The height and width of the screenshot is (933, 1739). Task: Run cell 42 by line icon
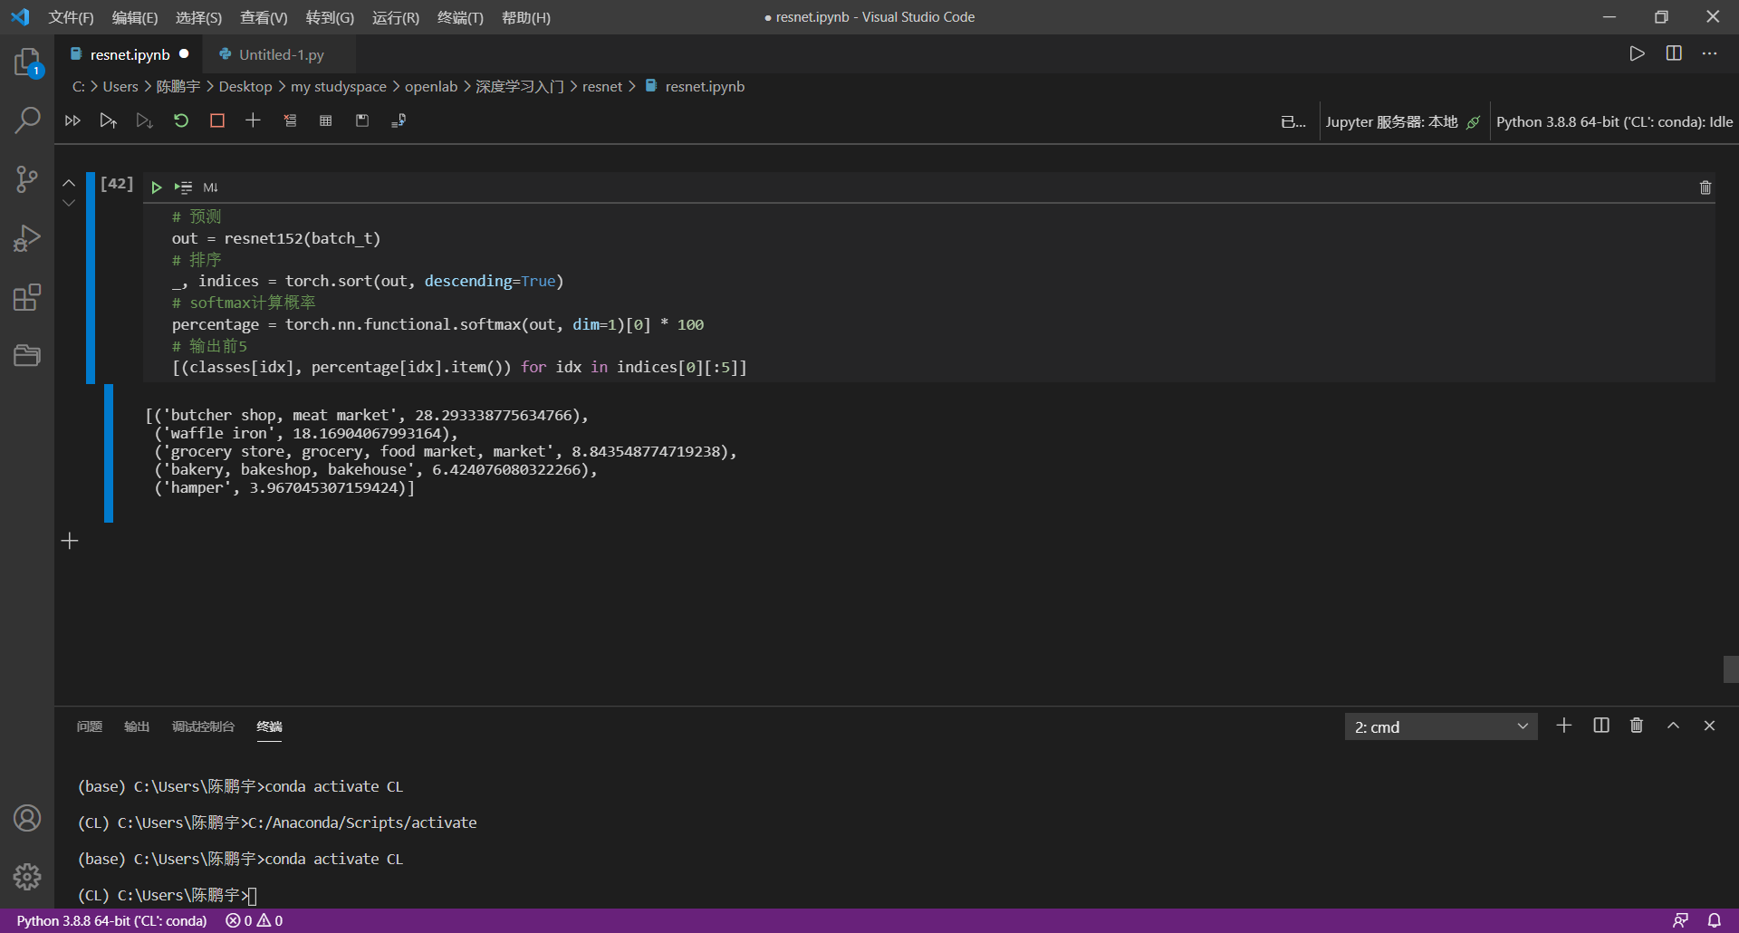coord(183,188)
